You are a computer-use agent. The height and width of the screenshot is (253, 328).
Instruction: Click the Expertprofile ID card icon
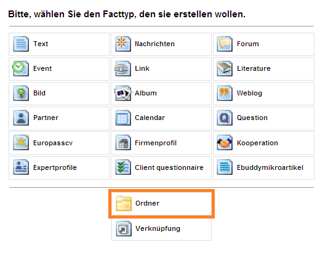point(21,167)
